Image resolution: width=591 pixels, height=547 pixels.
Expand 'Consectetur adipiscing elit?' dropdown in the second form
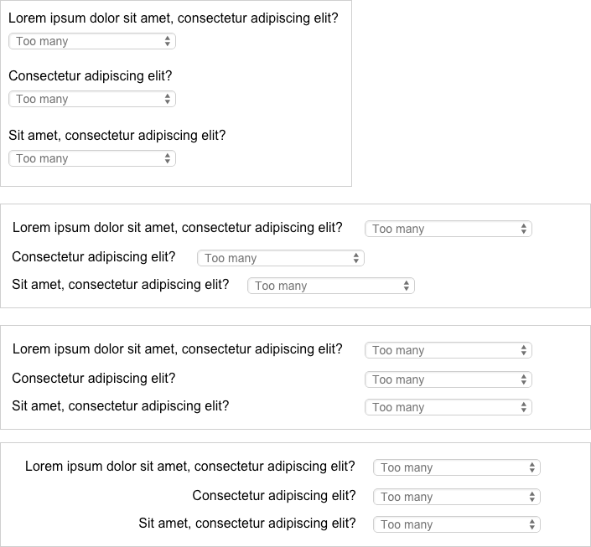(281, 258)
